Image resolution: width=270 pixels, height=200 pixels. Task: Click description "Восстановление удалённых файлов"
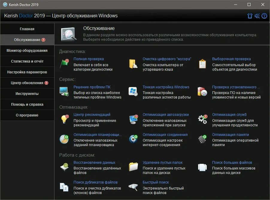pyautogui.click(x=97, y=170)
